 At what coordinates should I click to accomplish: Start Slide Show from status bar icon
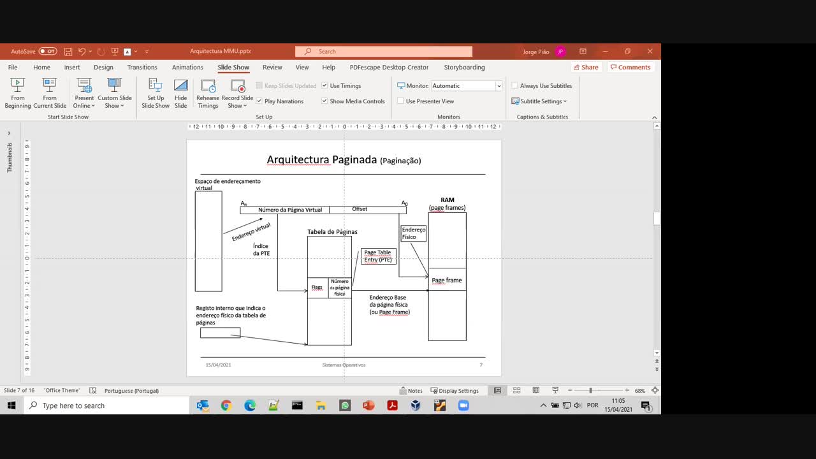(555, 390)
